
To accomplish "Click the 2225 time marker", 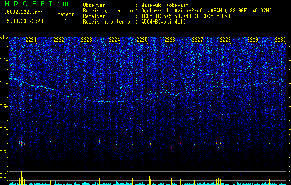I will coord(142,39).
